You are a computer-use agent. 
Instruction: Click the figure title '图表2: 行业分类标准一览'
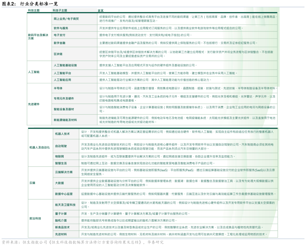30,4
